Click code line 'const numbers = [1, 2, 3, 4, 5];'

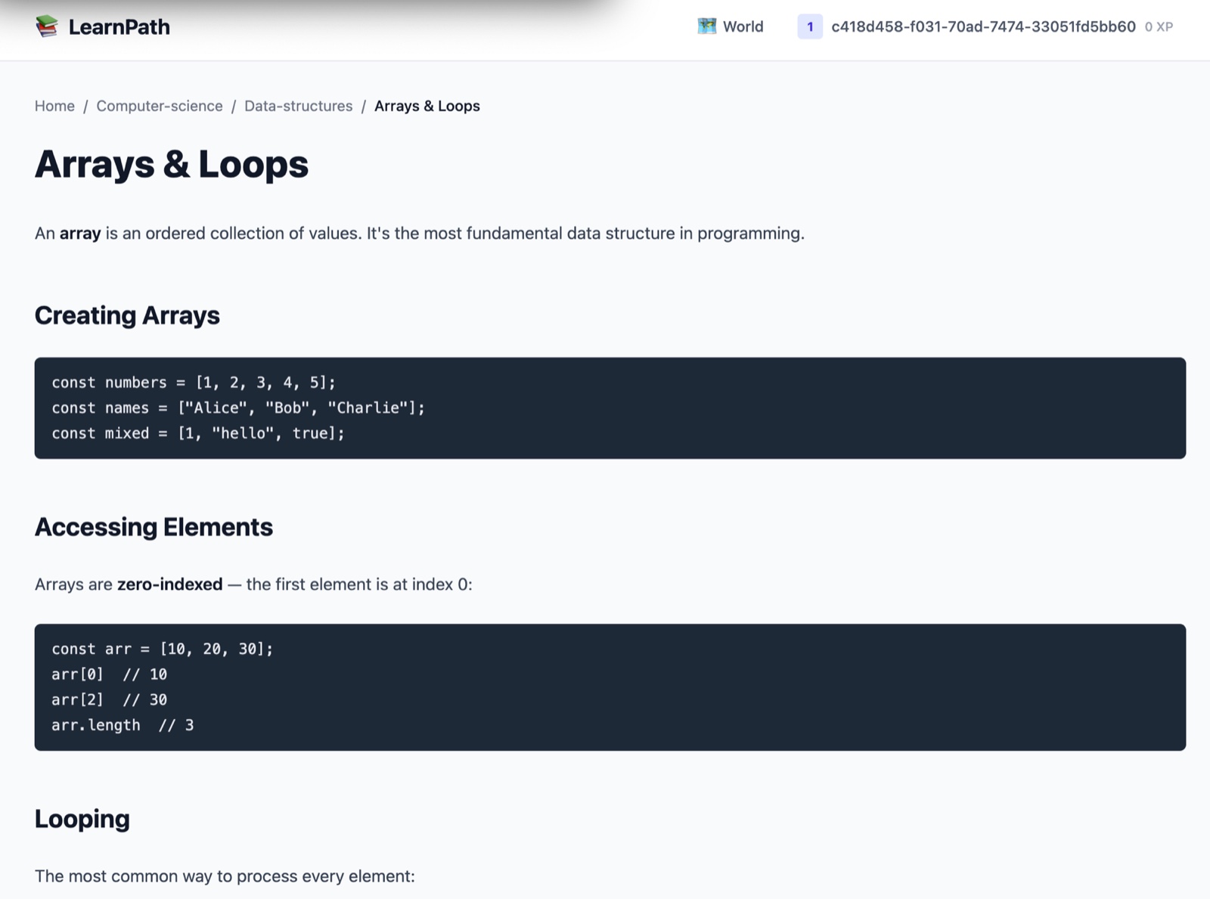point(194,383)
